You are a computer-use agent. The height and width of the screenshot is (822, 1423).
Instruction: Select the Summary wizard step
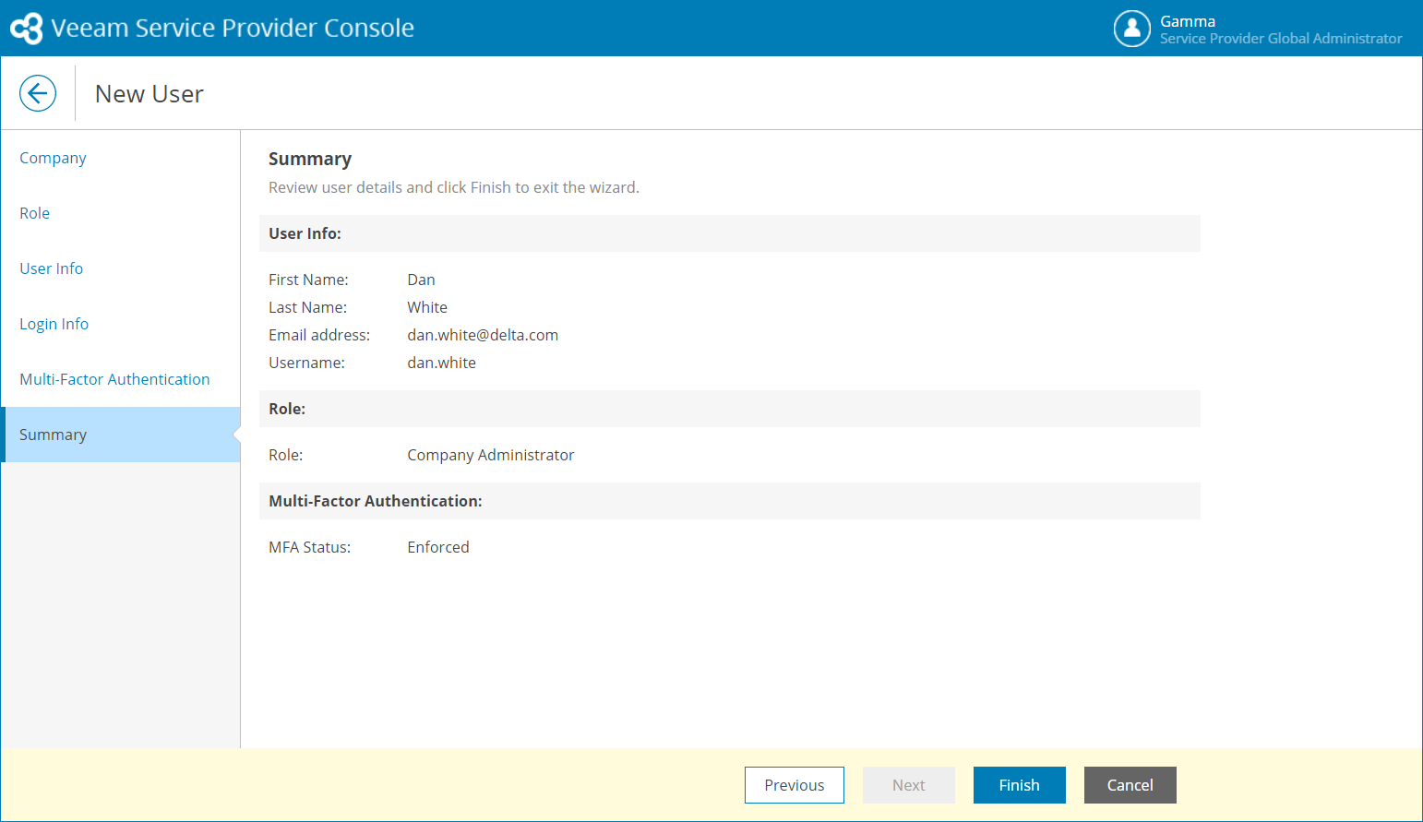pos(121,435)
